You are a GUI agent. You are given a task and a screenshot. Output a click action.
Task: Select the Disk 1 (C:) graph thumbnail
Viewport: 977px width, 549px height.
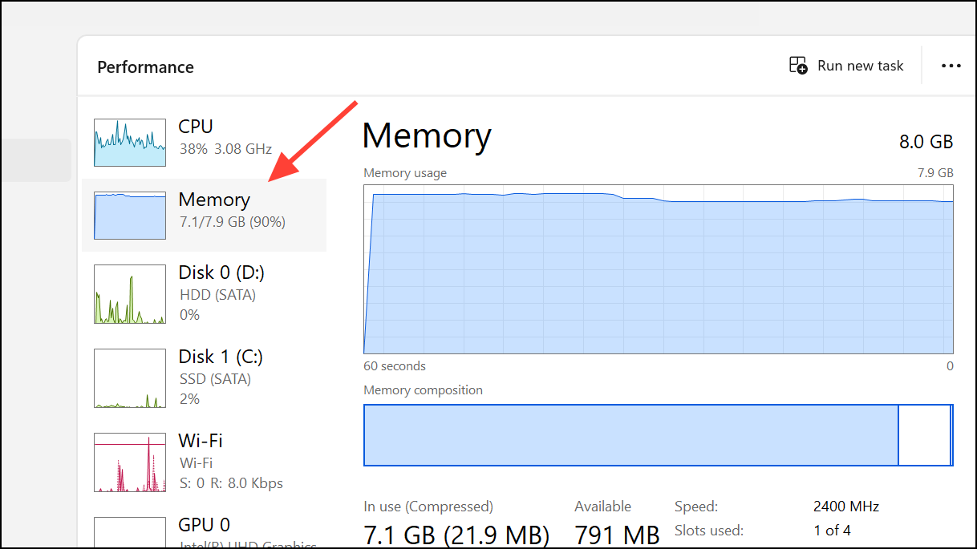(129, 377)
